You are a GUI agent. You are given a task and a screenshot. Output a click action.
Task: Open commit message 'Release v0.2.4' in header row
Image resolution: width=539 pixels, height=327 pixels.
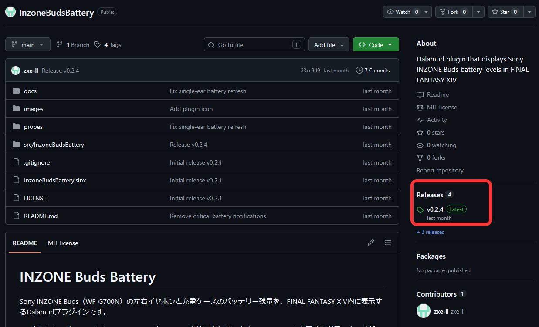(60, 71)
